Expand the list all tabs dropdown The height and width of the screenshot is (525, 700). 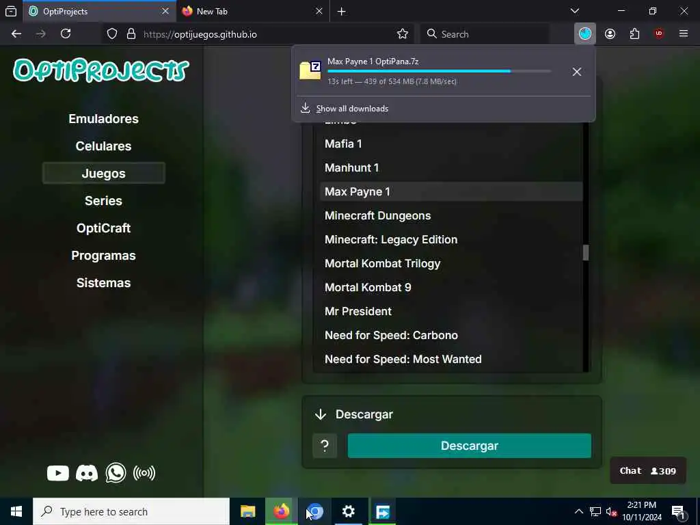575,11
